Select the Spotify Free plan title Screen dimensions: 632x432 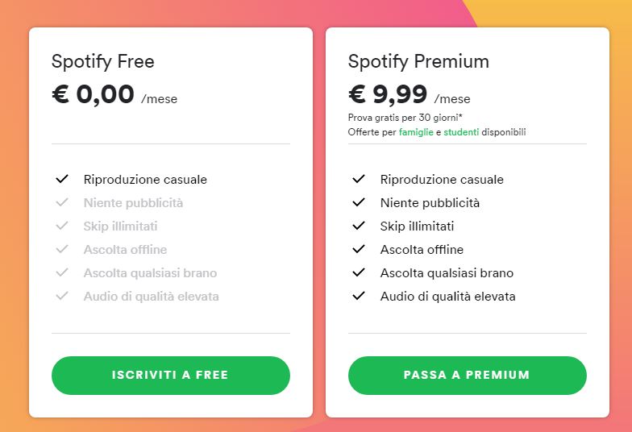point(102,61)
